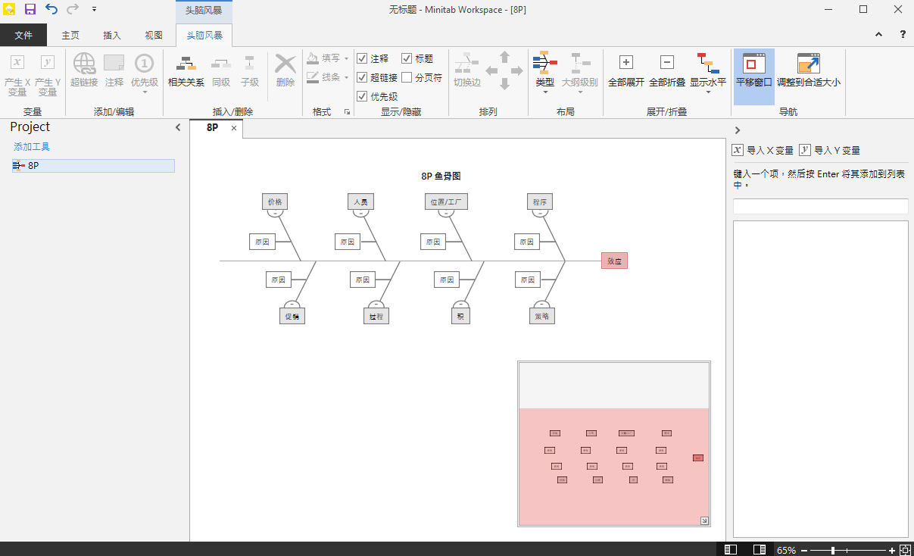Open the 显示水平 dropdown
The height and width of the screenshot is (556, 914).
pos(708,92)
